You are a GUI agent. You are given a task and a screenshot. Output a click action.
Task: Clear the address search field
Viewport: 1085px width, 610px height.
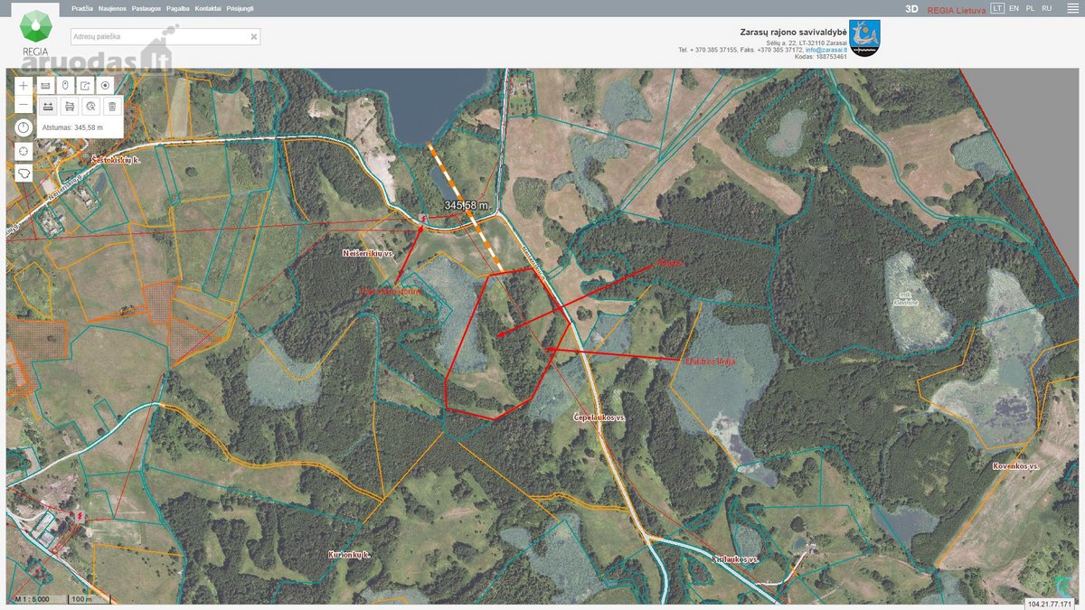pyautogui.click(x=254, y=37)
